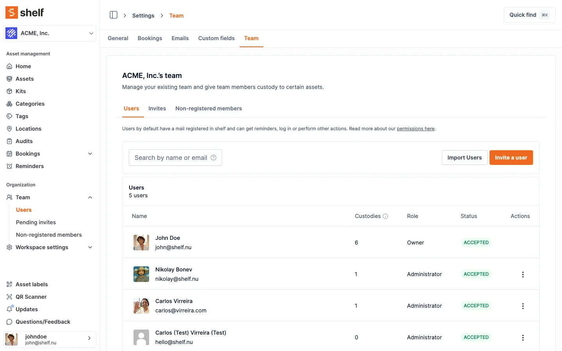
Task: Toggle the sidebar collapse icon
Action: click(114, 15)
